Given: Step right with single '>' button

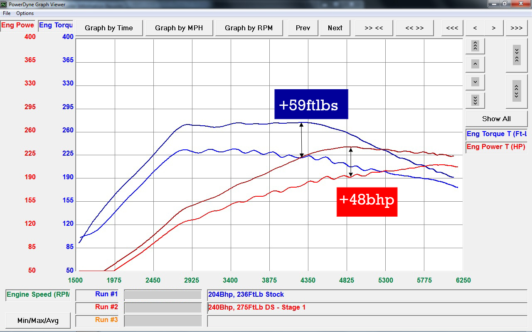Looking at the screenshot, I should pos(494,28).
